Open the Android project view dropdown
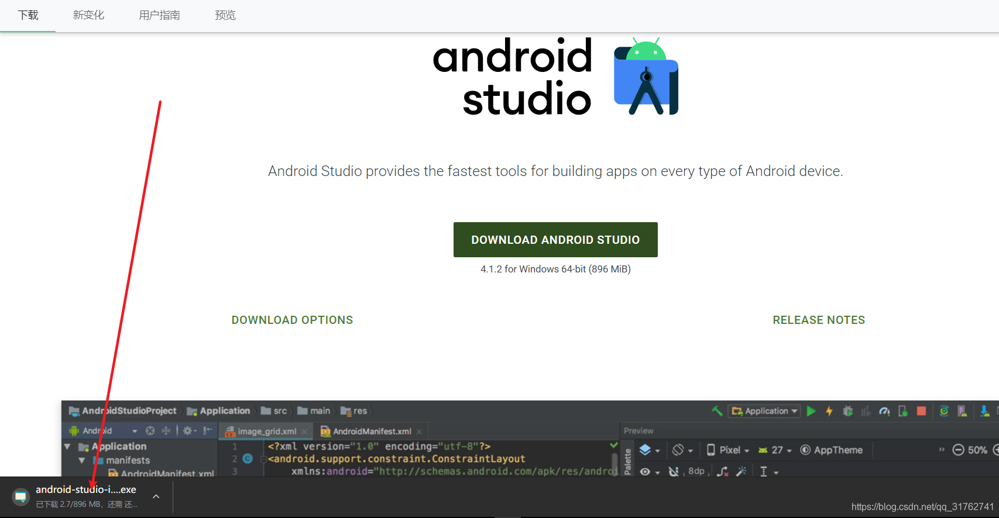The height and width of the screenshot is (518, 999). coord(103,431)
